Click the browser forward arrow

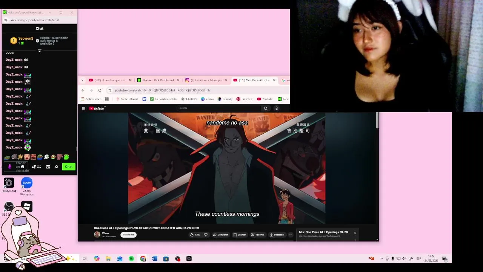(x=91, y=90)
